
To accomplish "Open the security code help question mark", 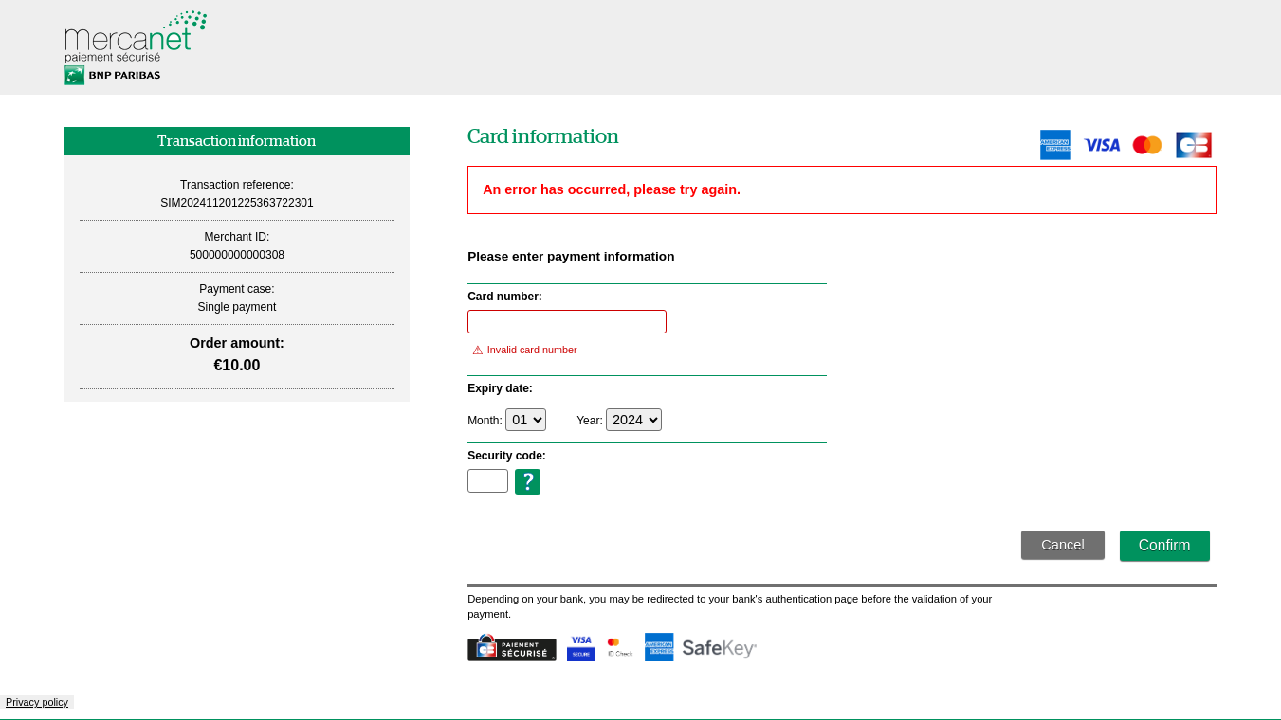I will [x=527, y=482].
